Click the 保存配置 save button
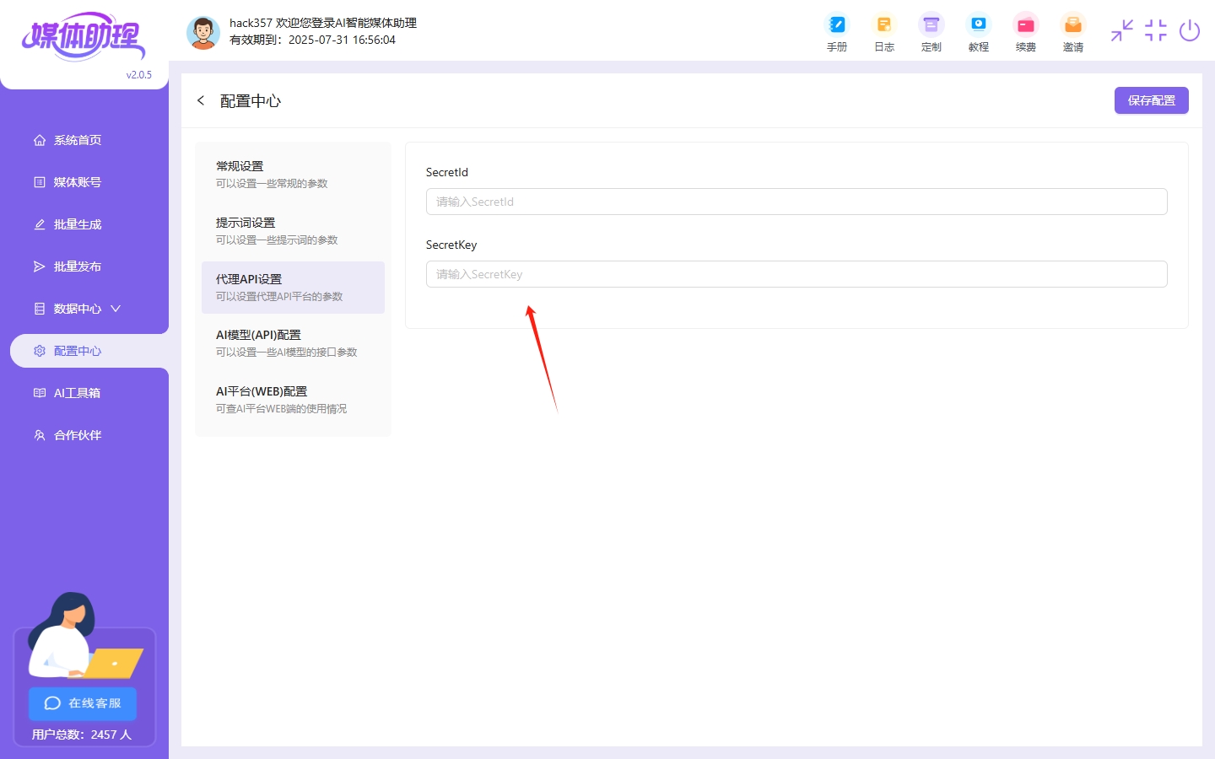The image size is (1215, 759). point(1151,100)
